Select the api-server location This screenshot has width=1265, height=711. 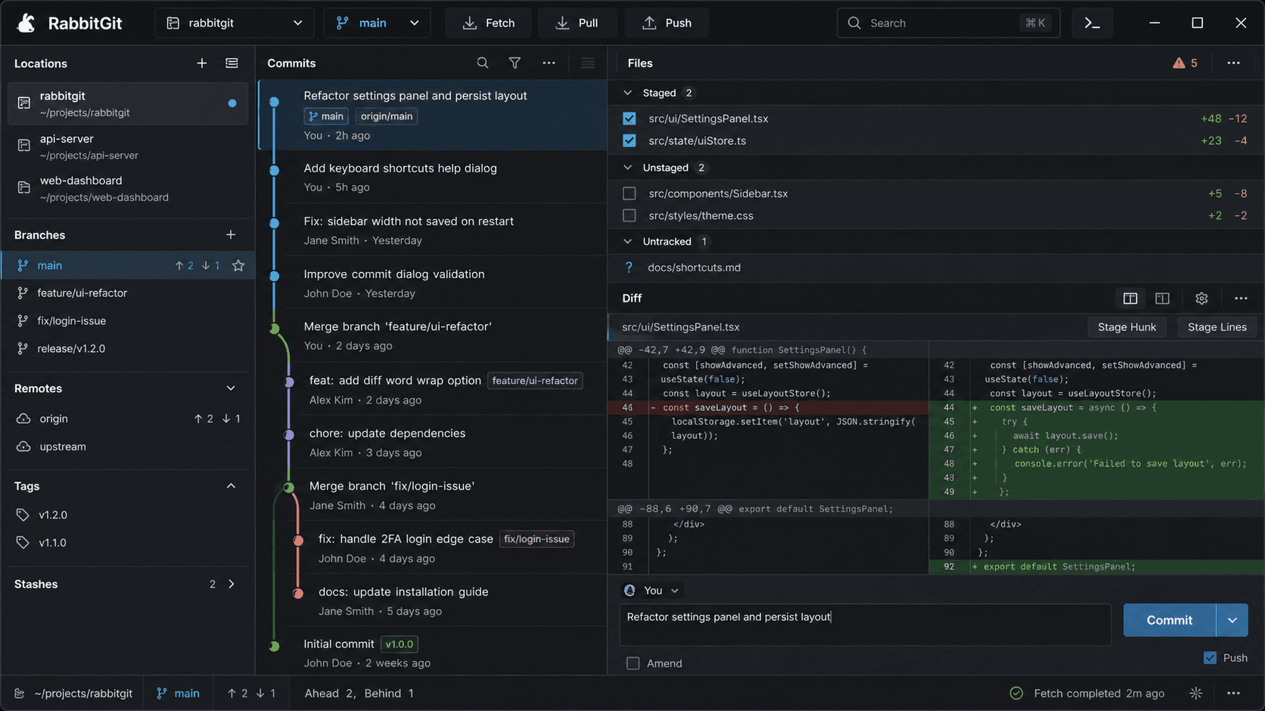pyautogui.click(x=127, y=147)
